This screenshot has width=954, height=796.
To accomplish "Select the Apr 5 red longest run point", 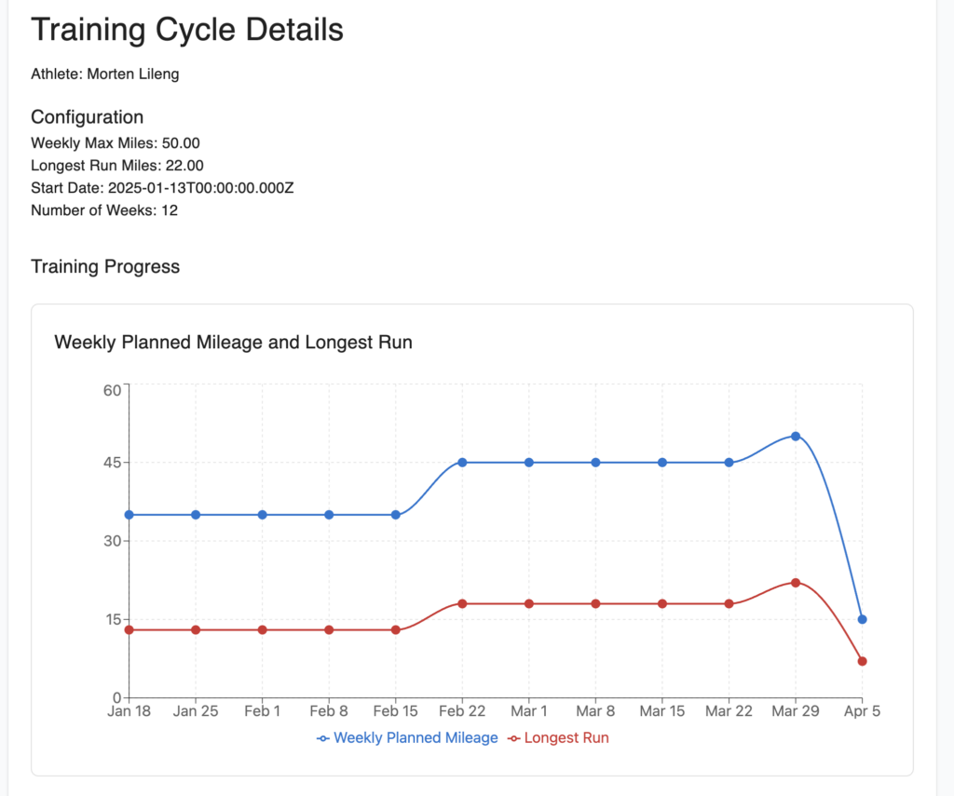I will pos(862,662).
